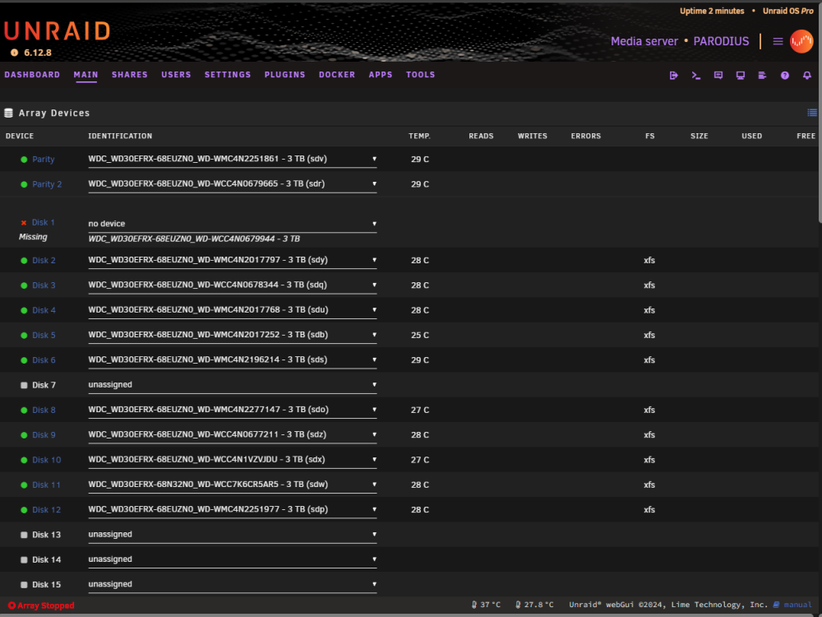The width and height of the screenshot is (822, 617).
Task: Click the hamburger menu beside PARODIUS
Action: point(778,41)
